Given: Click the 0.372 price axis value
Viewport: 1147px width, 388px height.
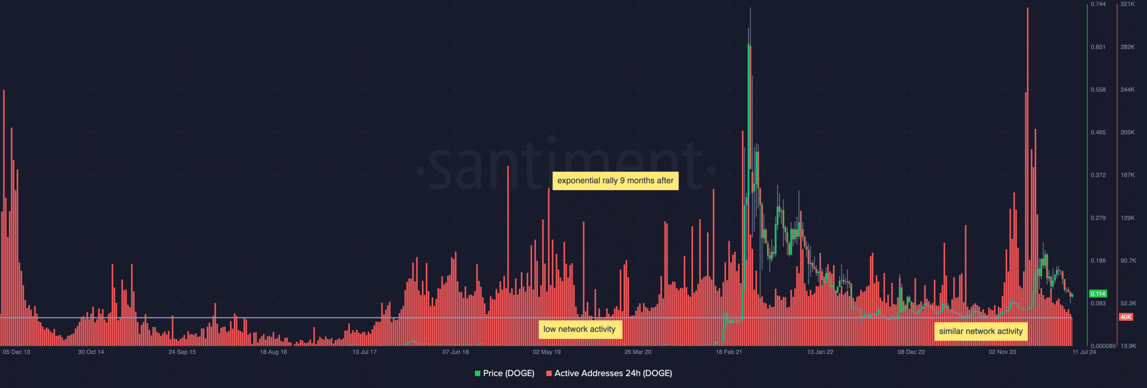Looking at the screenshot, I should coord(1098,175).
